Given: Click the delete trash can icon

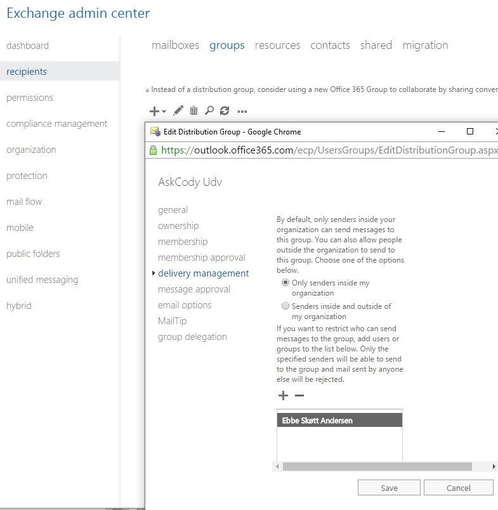Looking at the screenshot, I should pos(193,111).
